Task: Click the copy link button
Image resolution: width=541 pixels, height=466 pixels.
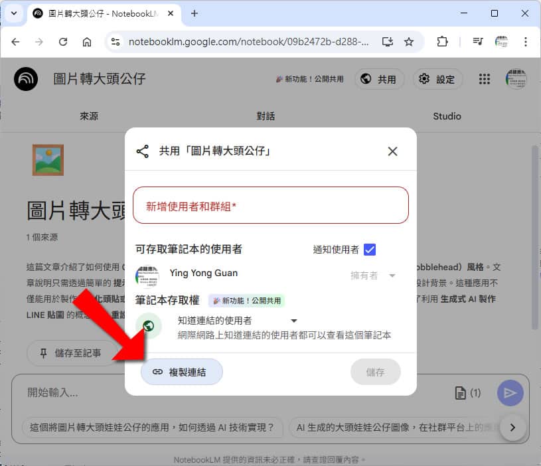Action: (x=182, y=372)
